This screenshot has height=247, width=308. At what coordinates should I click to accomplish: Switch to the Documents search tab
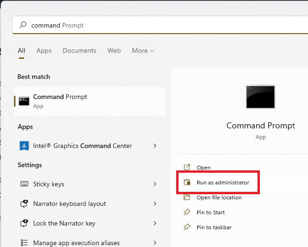(79, 50)
